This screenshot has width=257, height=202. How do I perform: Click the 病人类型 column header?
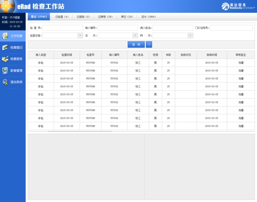pos(41,55)
